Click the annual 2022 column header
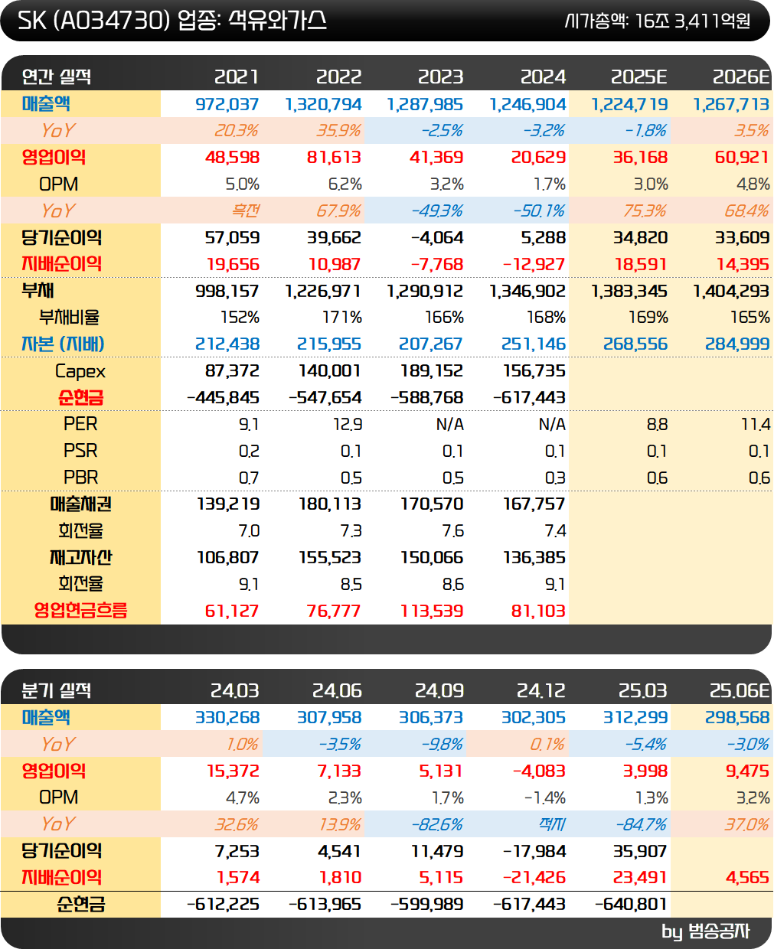 [338, 77]
